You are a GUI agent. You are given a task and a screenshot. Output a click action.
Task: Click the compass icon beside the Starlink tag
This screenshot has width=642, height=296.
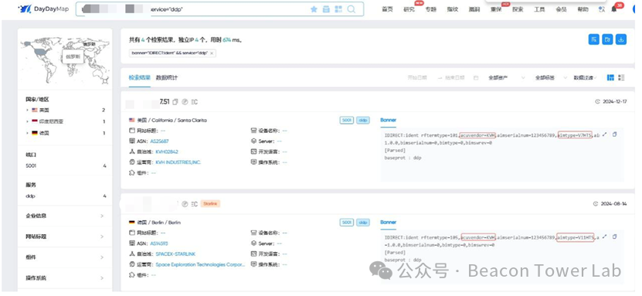click(185, 203)
